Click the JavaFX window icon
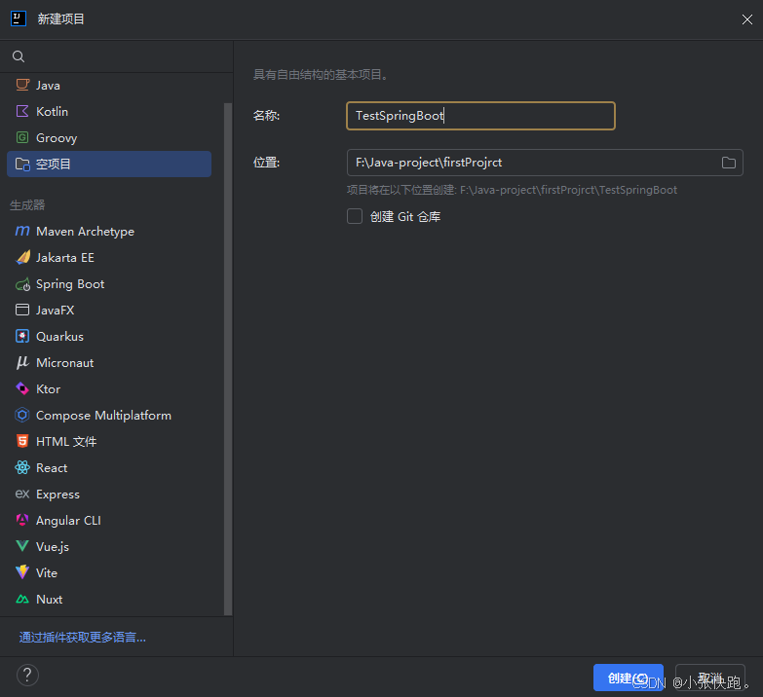Image resolution: width=763 pixels, height=697 pixels. [22, 311]
